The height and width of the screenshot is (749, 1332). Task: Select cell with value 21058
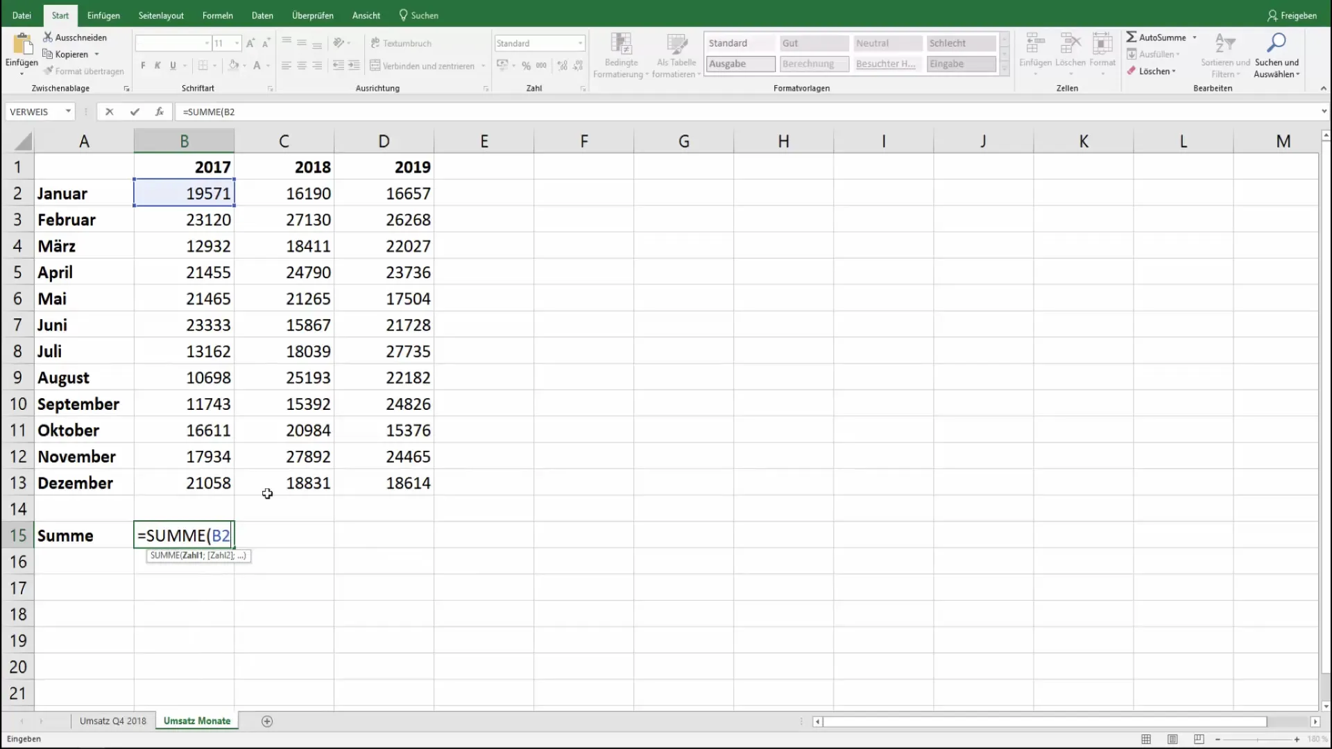coord(184,483)
